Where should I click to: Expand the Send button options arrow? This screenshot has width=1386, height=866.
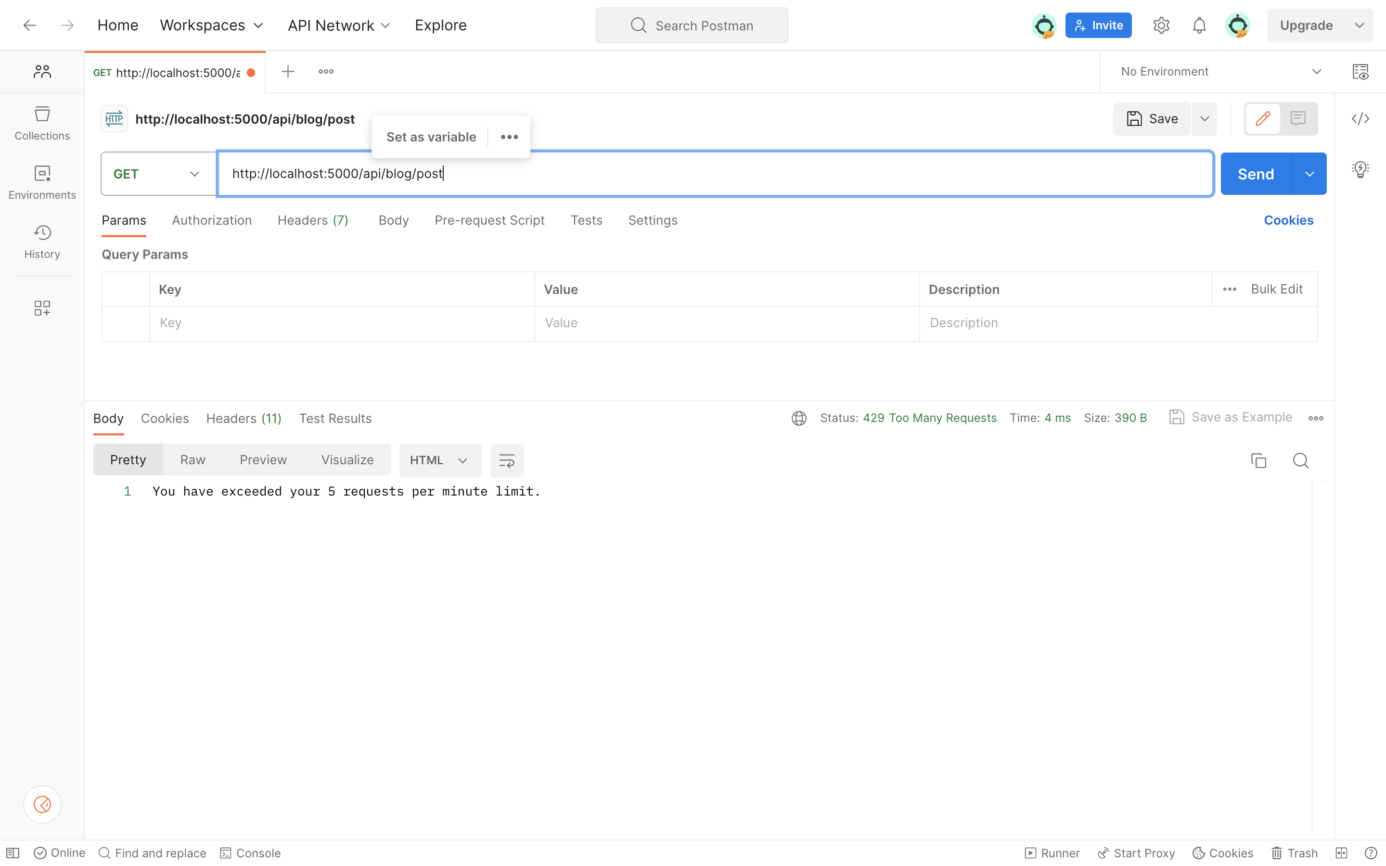click(1309, 174)
